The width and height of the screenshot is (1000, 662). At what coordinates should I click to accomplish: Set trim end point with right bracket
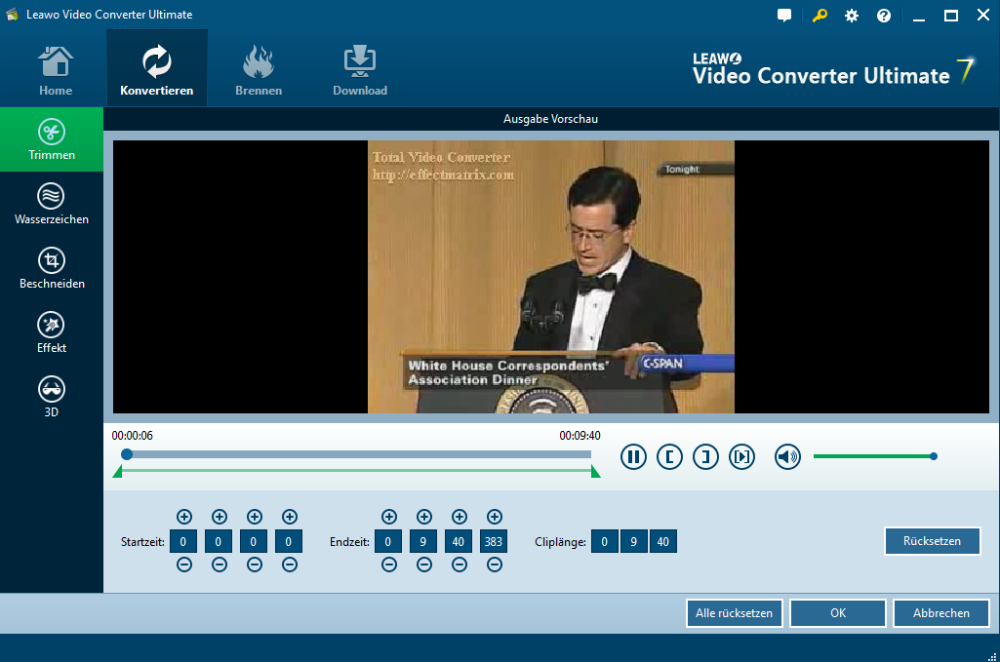point(705,456)
